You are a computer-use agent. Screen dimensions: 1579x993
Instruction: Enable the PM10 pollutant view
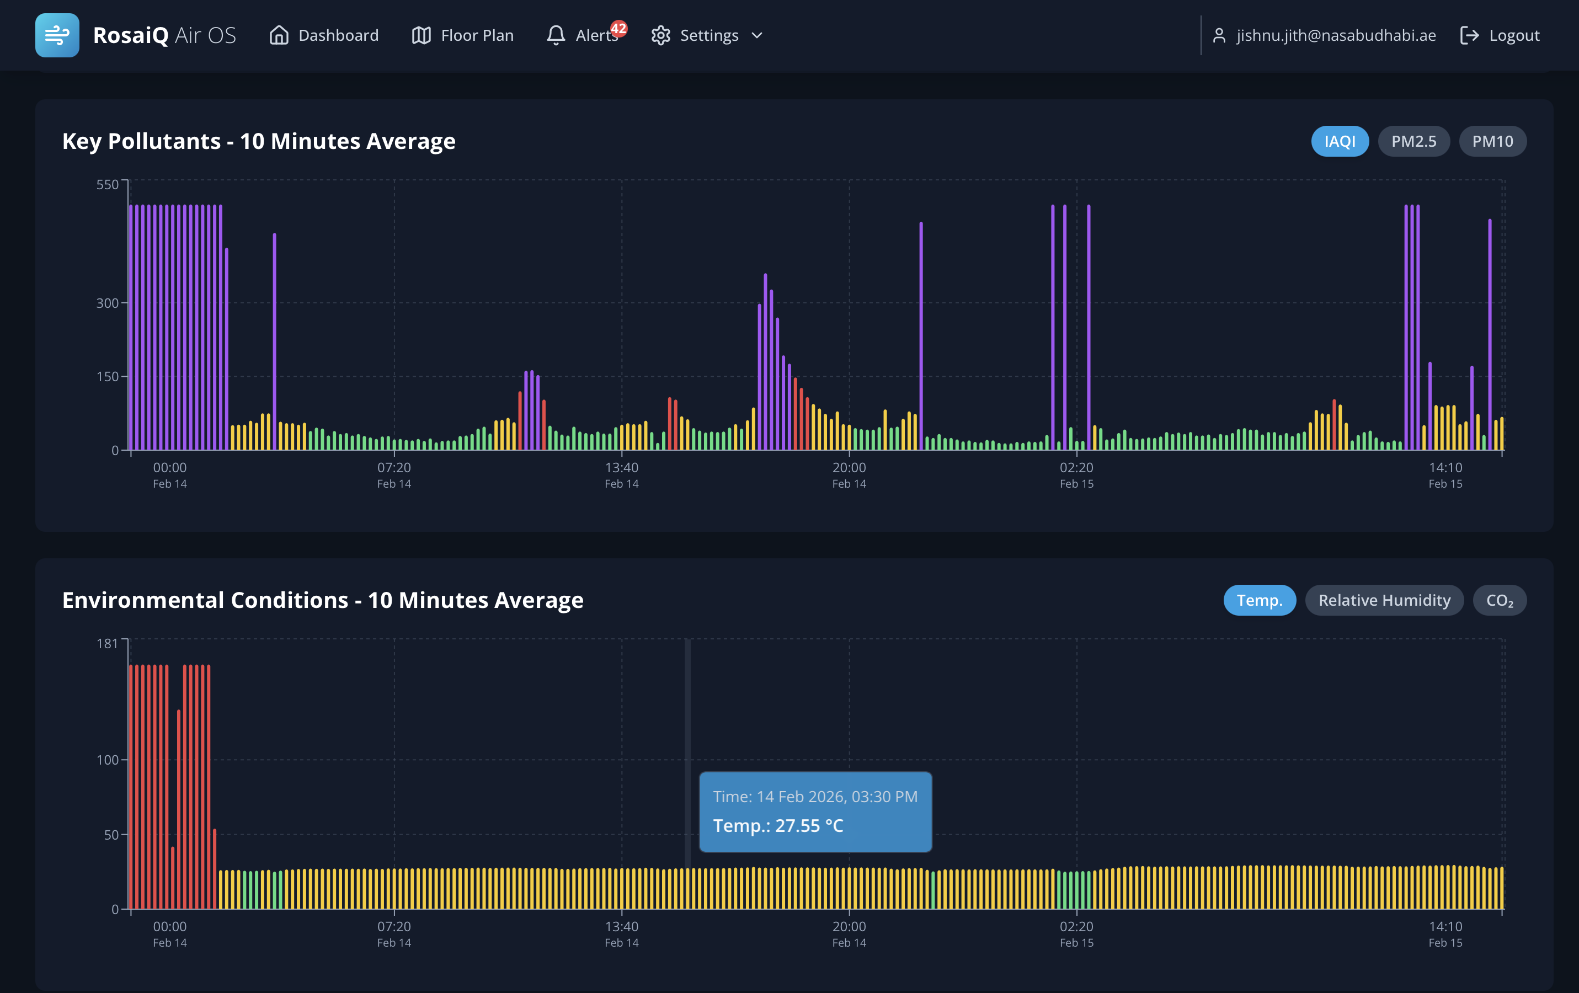pos(1492,140)
